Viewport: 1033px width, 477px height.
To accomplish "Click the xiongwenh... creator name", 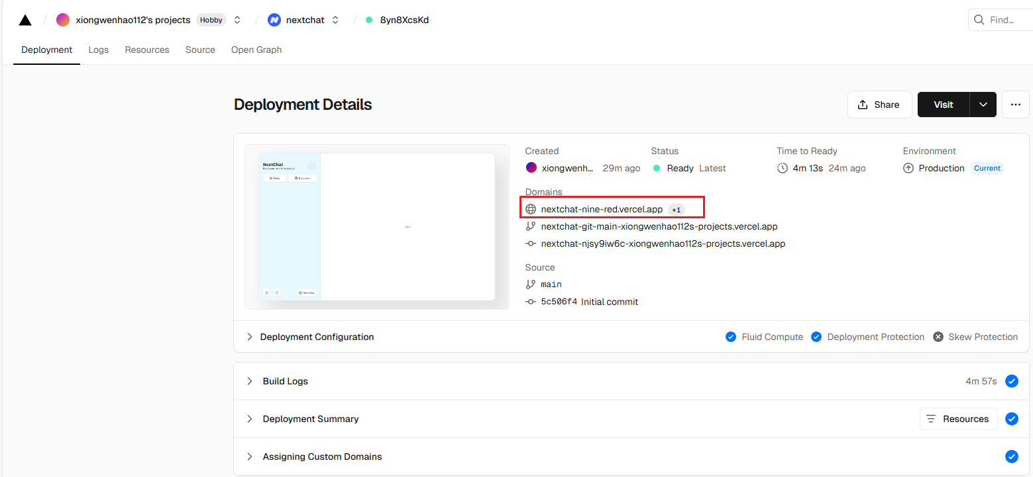I will click(x=568, y=168).
